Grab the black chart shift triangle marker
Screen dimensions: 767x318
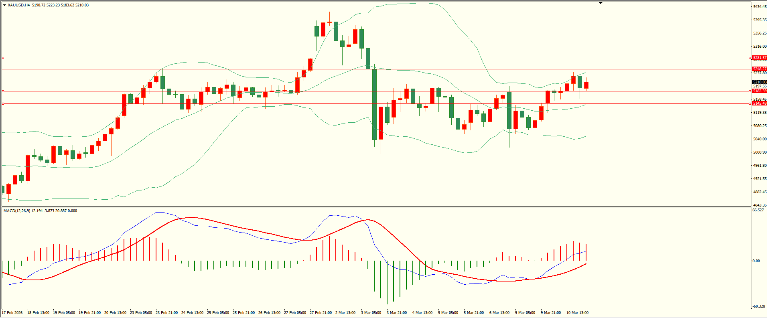[601, 3]
